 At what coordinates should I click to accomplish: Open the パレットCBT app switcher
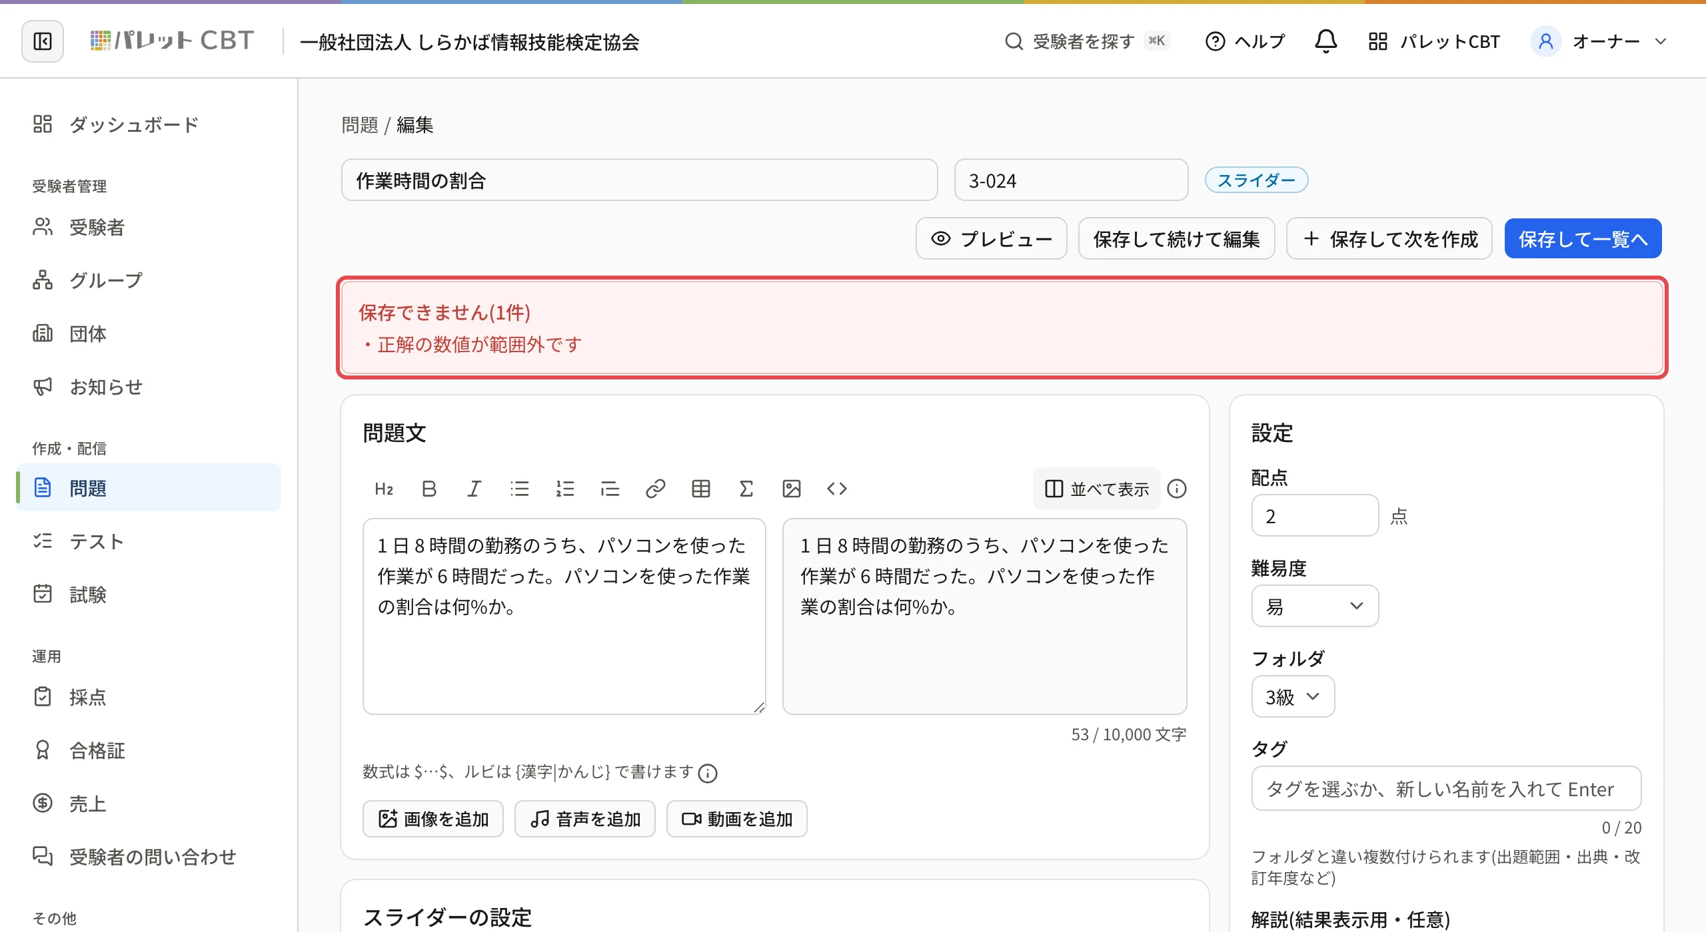pos(1434,41)
